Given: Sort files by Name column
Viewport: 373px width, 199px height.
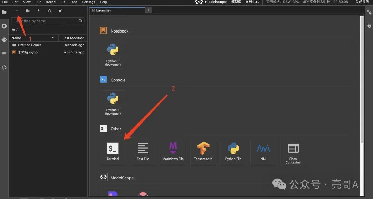Looking at the screenshot, I should (x=34, y=38).
